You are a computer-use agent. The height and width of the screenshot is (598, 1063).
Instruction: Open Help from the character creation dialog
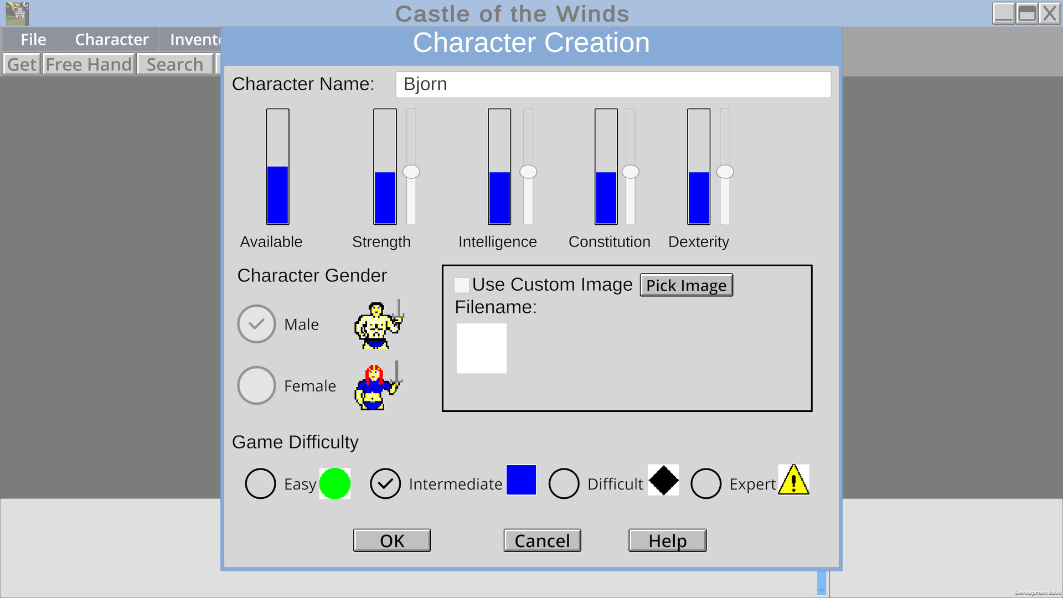[x=667, y=540]
